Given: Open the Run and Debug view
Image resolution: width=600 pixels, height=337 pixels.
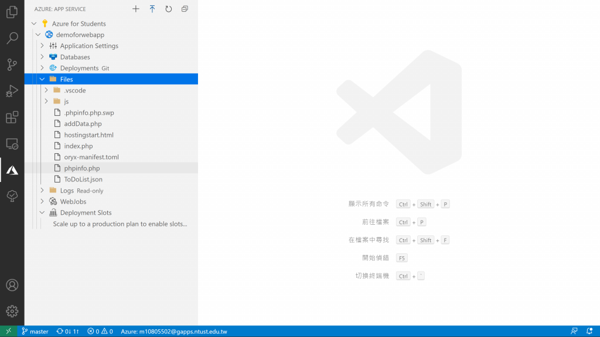Looking at the screenshot, I should click(x=12, y=91).
